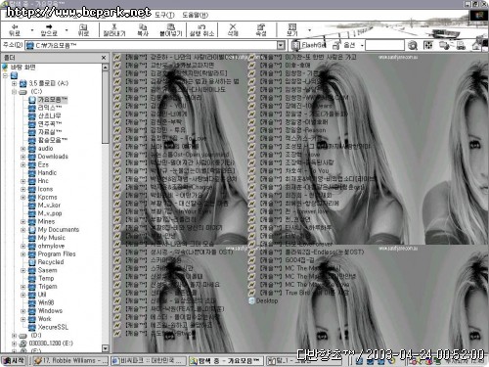Viewport: 489px width, 367px height.
Task: Expand the Program Files folder node
Action: tap(23, 254)
